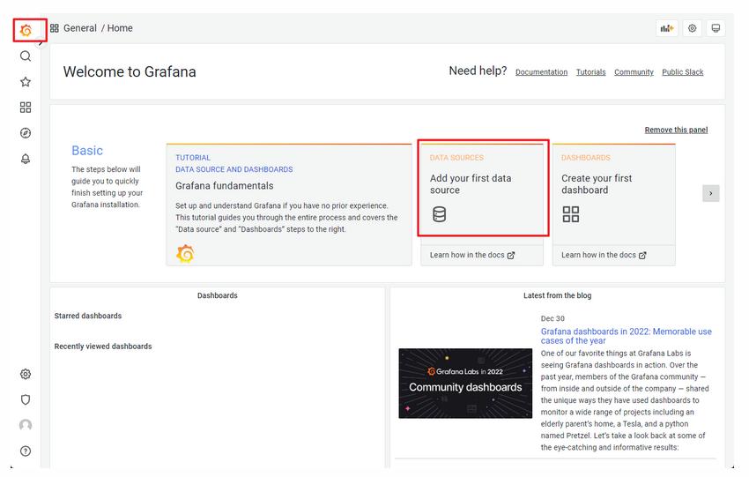Open the Documentation link
This screenshot has width=749, height=477.
(541, 72)
